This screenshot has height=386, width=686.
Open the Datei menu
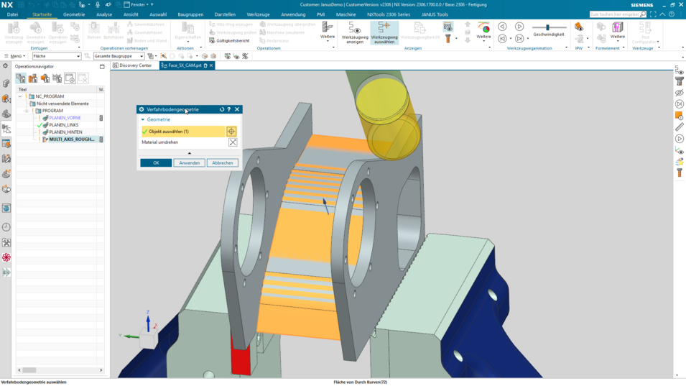click(13, 14)
